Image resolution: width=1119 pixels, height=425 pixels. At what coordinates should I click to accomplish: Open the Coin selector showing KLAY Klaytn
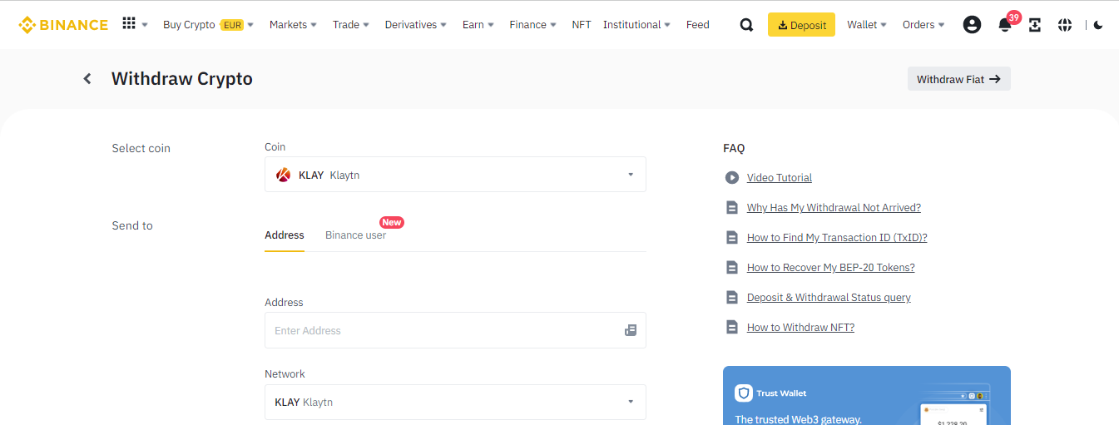click(455, 175)
